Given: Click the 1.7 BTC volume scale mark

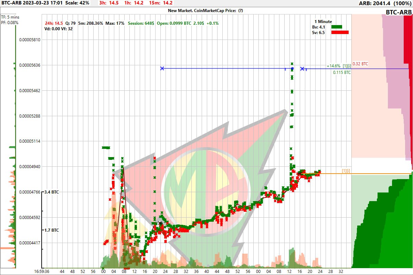Looking at the screenshot, I should [52, 230].
